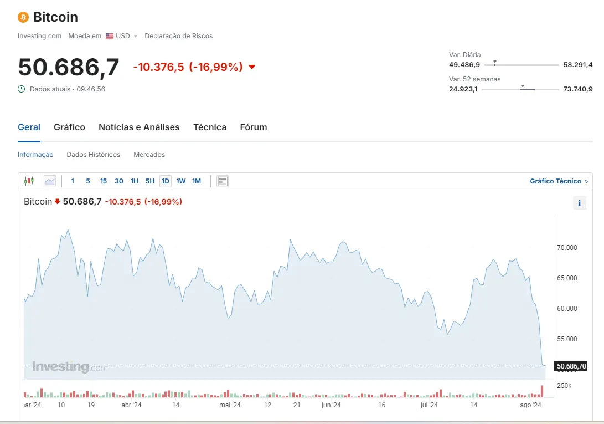Click the red down-triangle price change indicator
The image size is (604, 424).
(x=252, y=67)
